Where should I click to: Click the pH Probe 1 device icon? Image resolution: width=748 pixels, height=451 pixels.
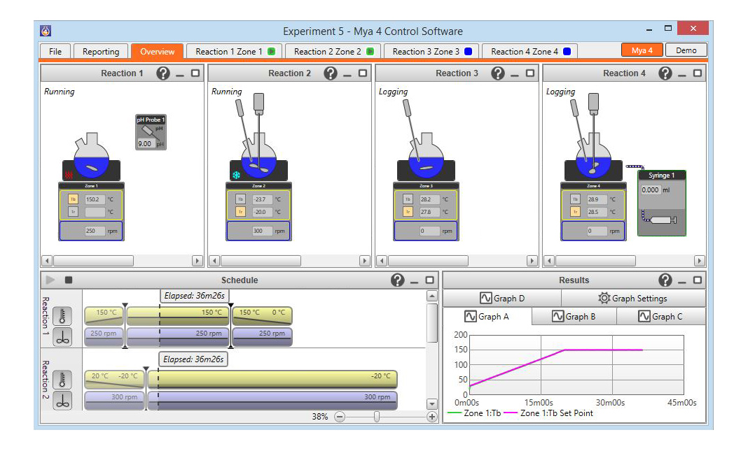pyautogui.click(x=149, y=131)
